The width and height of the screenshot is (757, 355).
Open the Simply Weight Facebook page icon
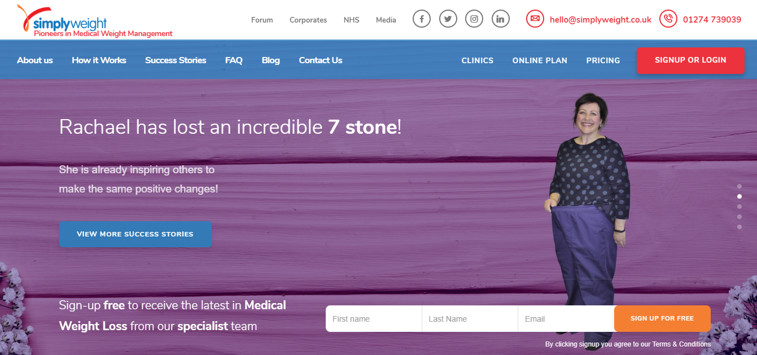[x=422, y=19]
